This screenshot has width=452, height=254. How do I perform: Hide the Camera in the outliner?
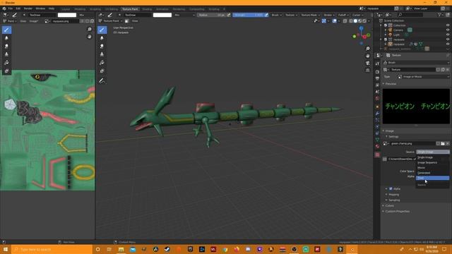(448, 30)
